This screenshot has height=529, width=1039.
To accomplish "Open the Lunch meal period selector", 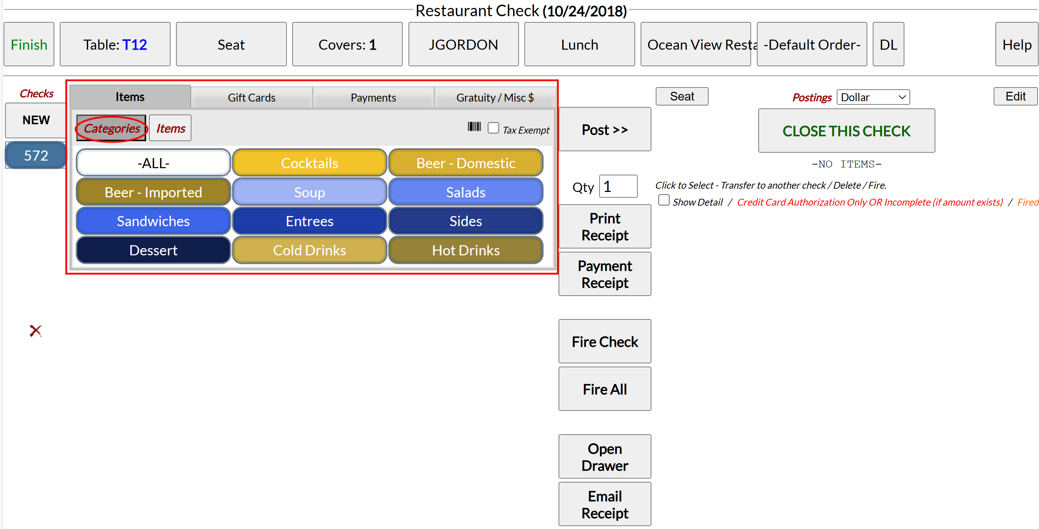I will [x=579, y=44].
